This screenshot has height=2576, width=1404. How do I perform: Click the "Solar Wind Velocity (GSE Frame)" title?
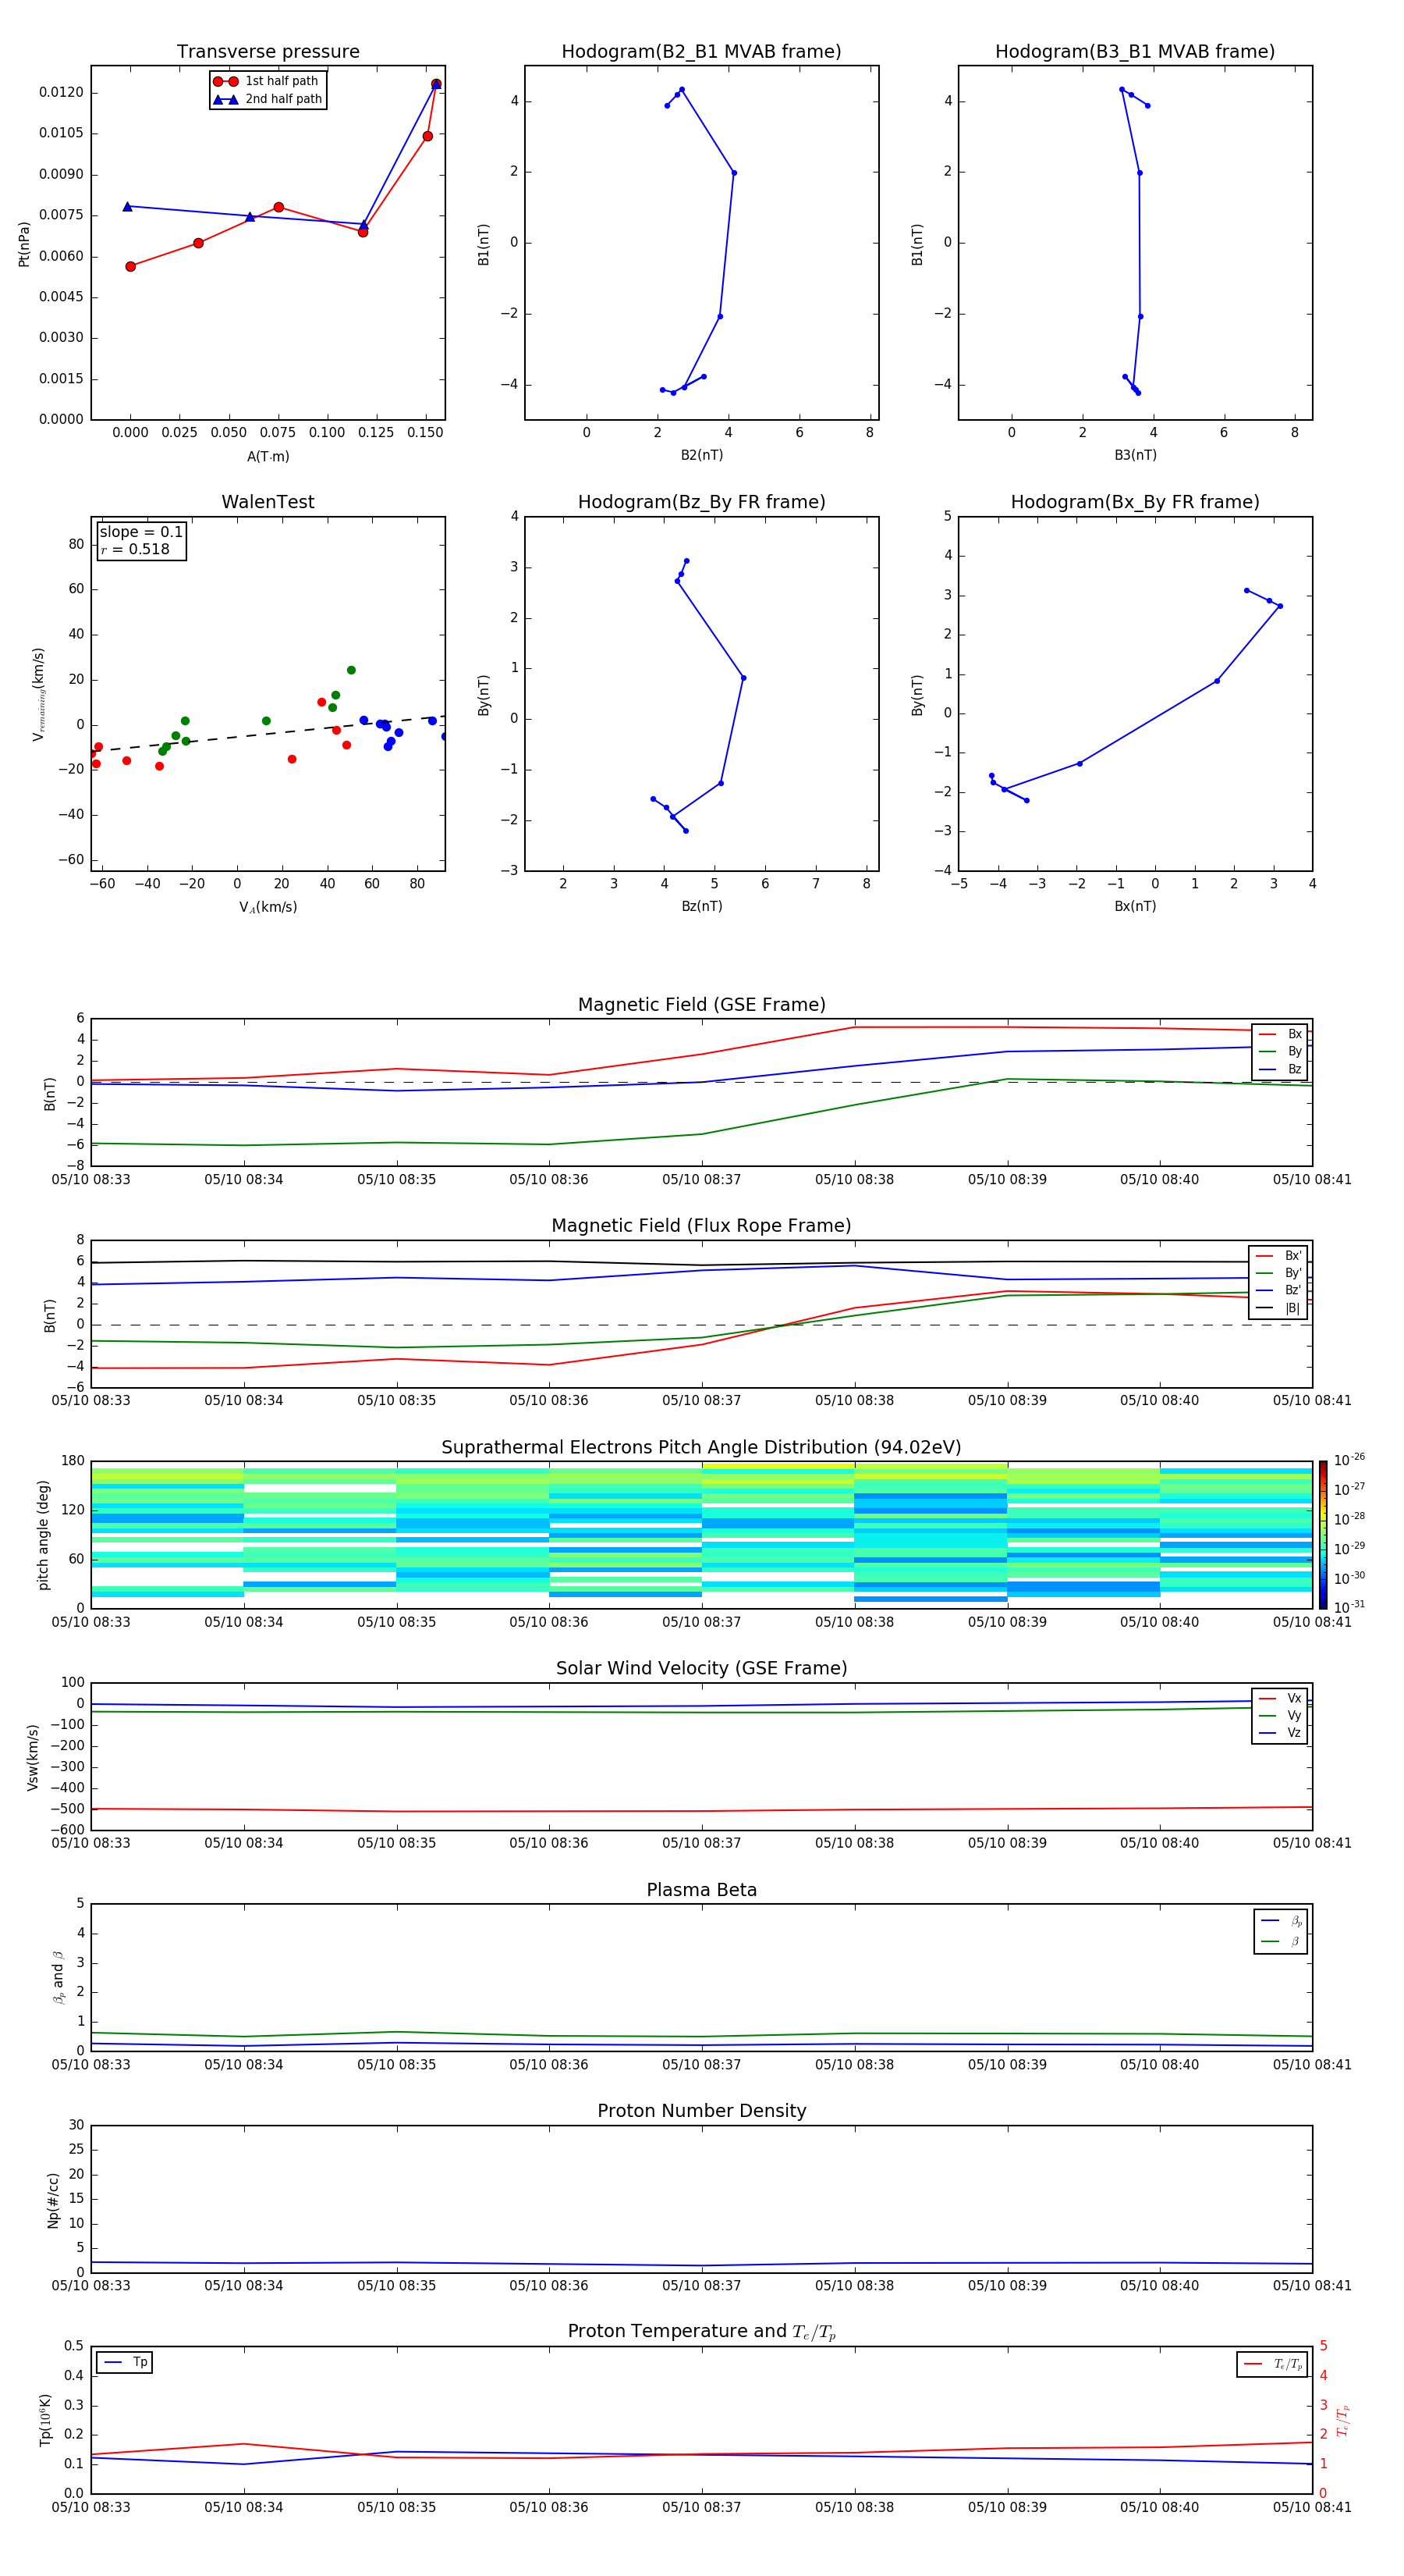tap(701, 1669)
